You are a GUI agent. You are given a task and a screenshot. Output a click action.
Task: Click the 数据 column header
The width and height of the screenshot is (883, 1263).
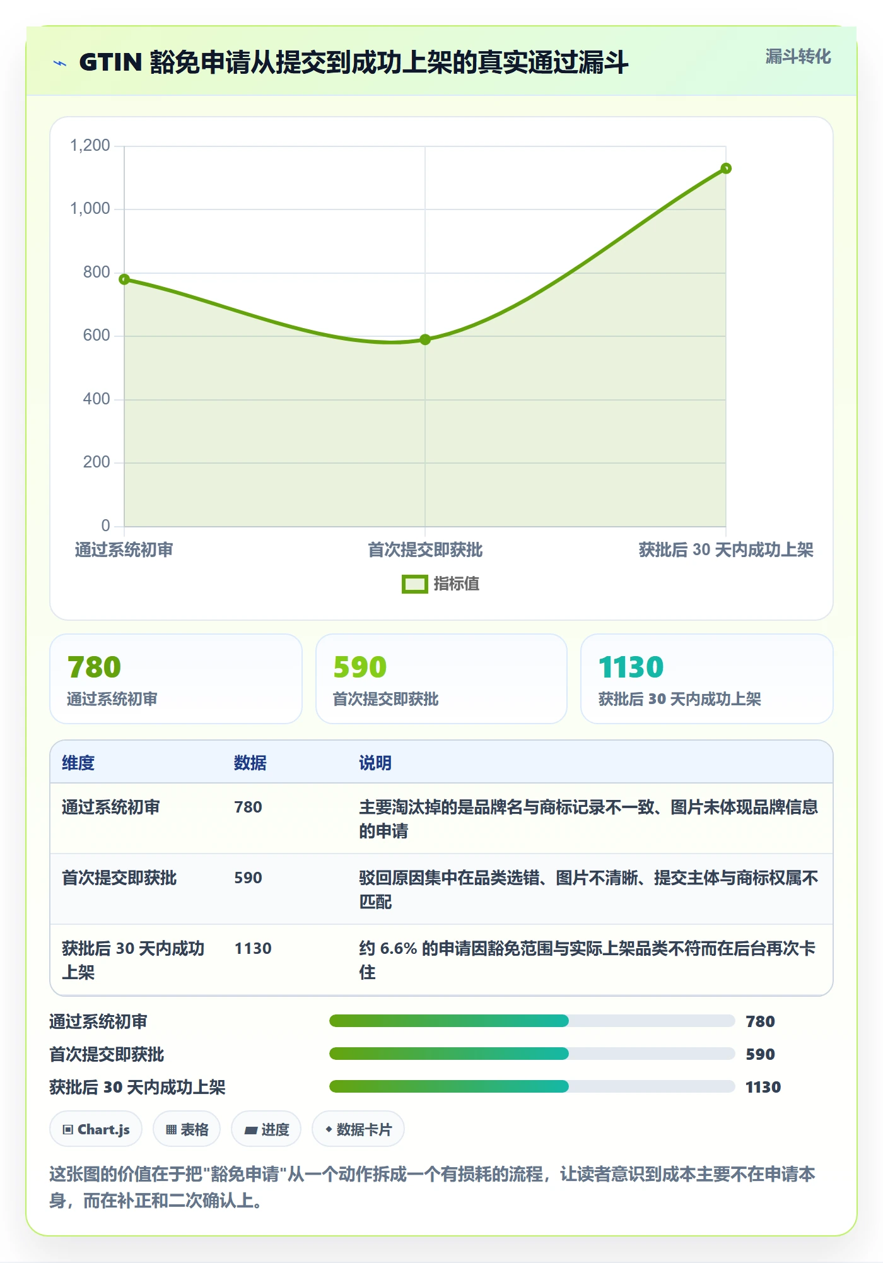[x=250, y=763]
